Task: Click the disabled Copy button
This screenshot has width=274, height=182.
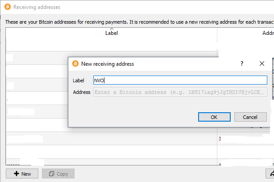Action: pyautogui.click(x=58, y=174)
